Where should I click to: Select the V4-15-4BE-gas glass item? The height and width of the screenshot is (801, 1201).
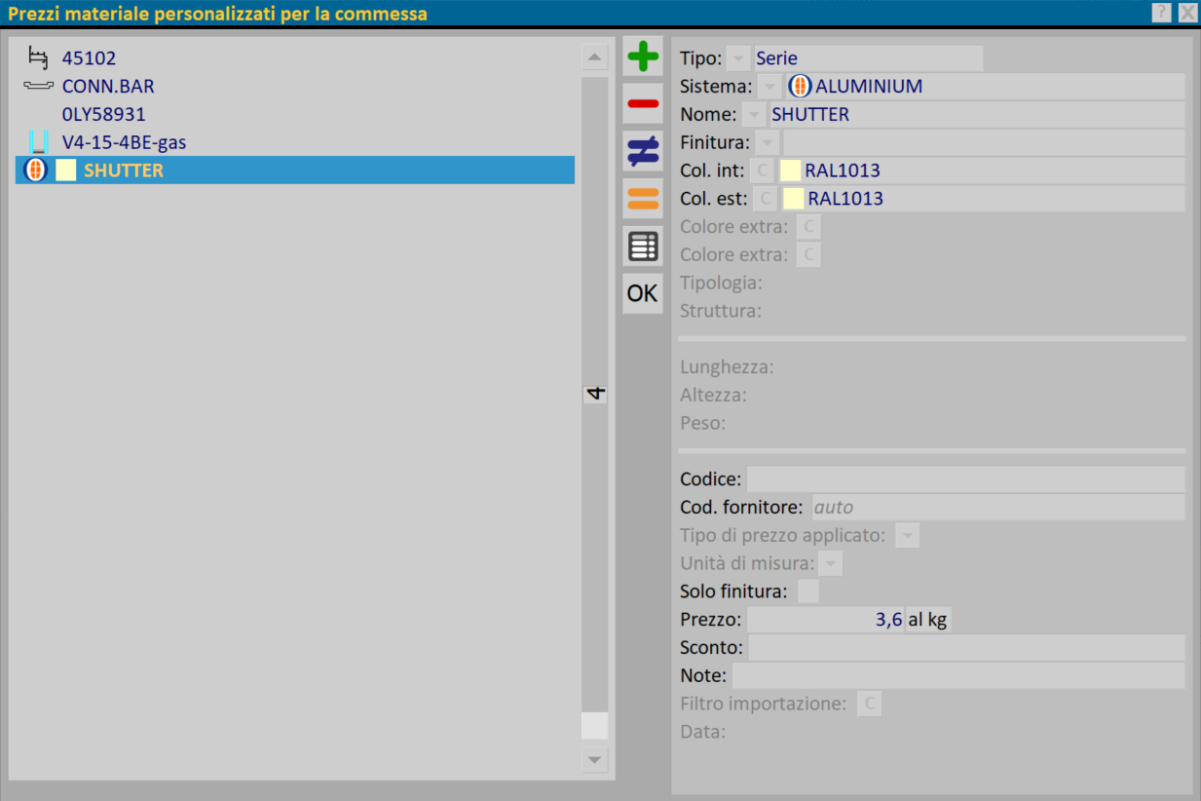click(124, 142)
